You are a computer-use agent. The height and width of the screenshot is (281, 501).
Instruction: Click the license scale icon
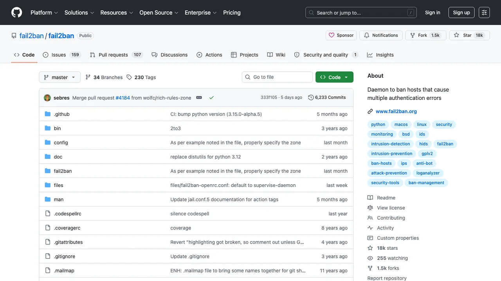pos(370,208)
